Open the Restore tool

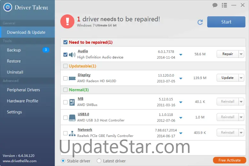[27, 61]
